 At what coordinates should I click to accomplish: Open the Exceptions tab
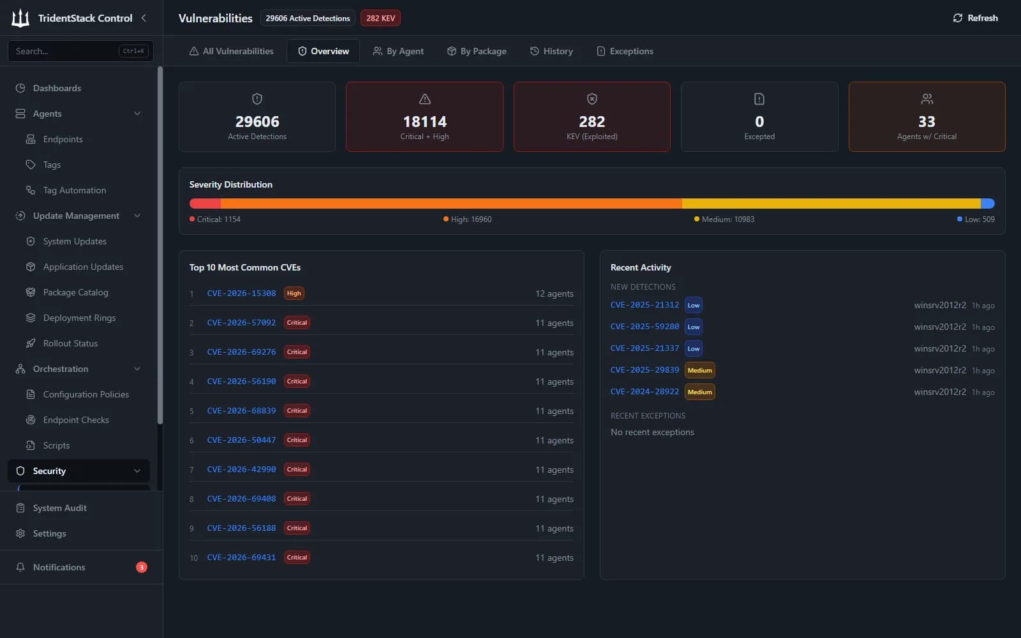click(625, 51)
